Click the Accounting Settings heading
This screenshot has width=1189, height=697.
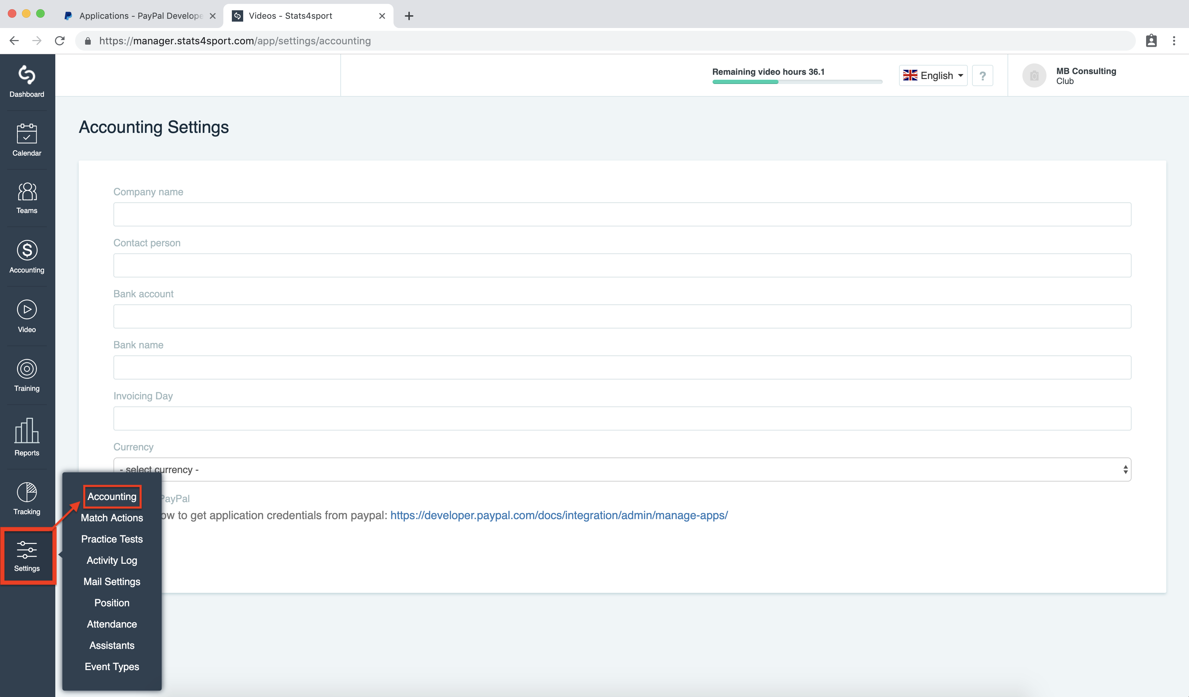click(x=154, y=127)
